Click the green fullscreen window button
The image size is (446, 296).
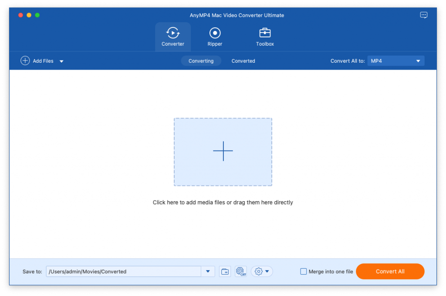[37, 15]
